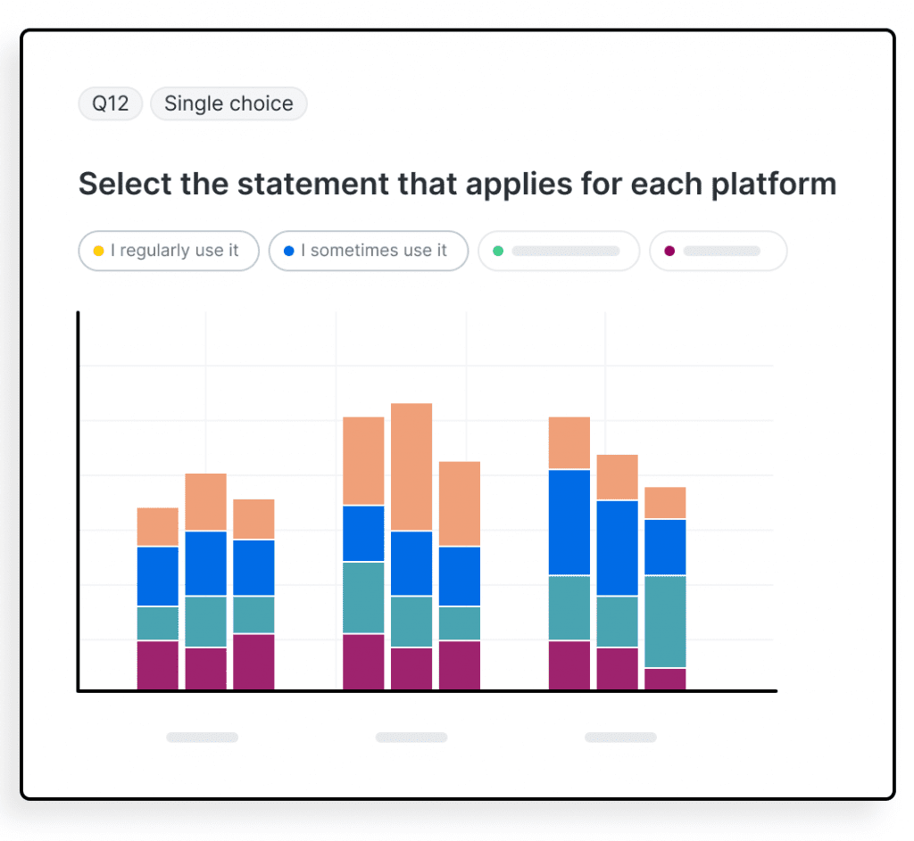914x841 pixels.
Task: Select the tallest bar's orange segment
Action: [411, 466]
